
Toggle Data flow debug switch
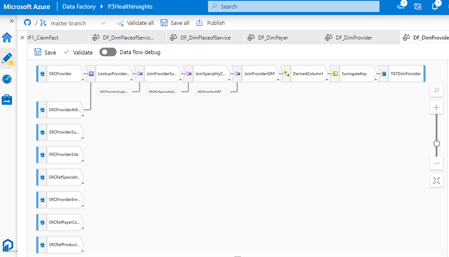(x=108, y=52)
